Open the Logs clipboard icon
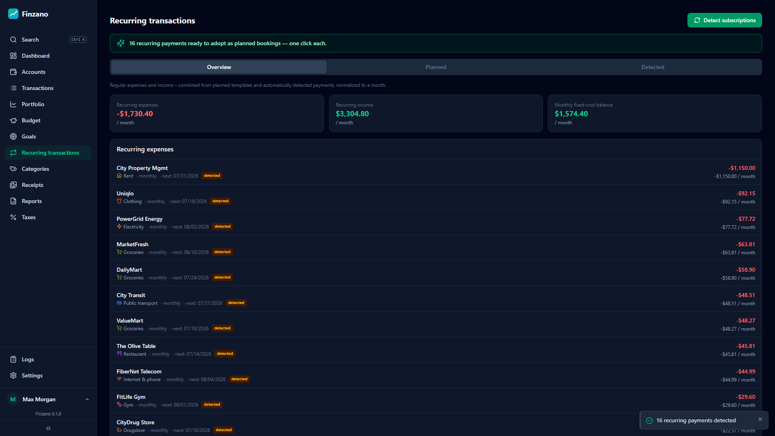 [13, 359]
